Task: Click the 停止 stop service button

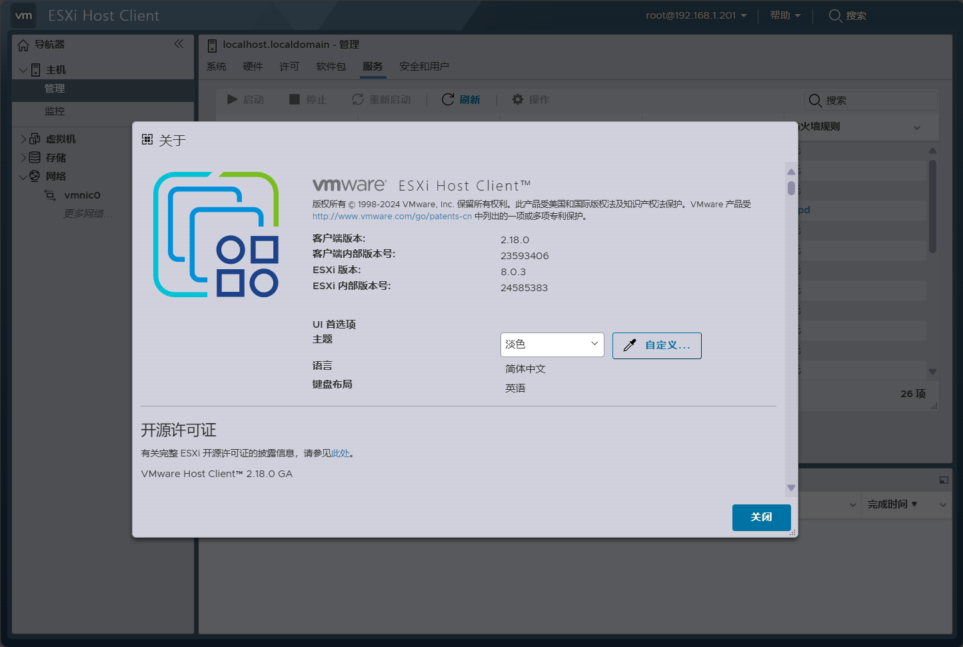Action: [x=308, y=99]
